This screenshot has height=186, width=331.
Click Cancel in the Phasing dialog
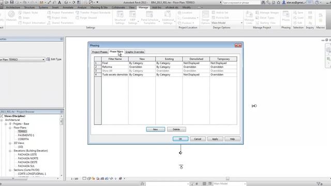[198, 139]
